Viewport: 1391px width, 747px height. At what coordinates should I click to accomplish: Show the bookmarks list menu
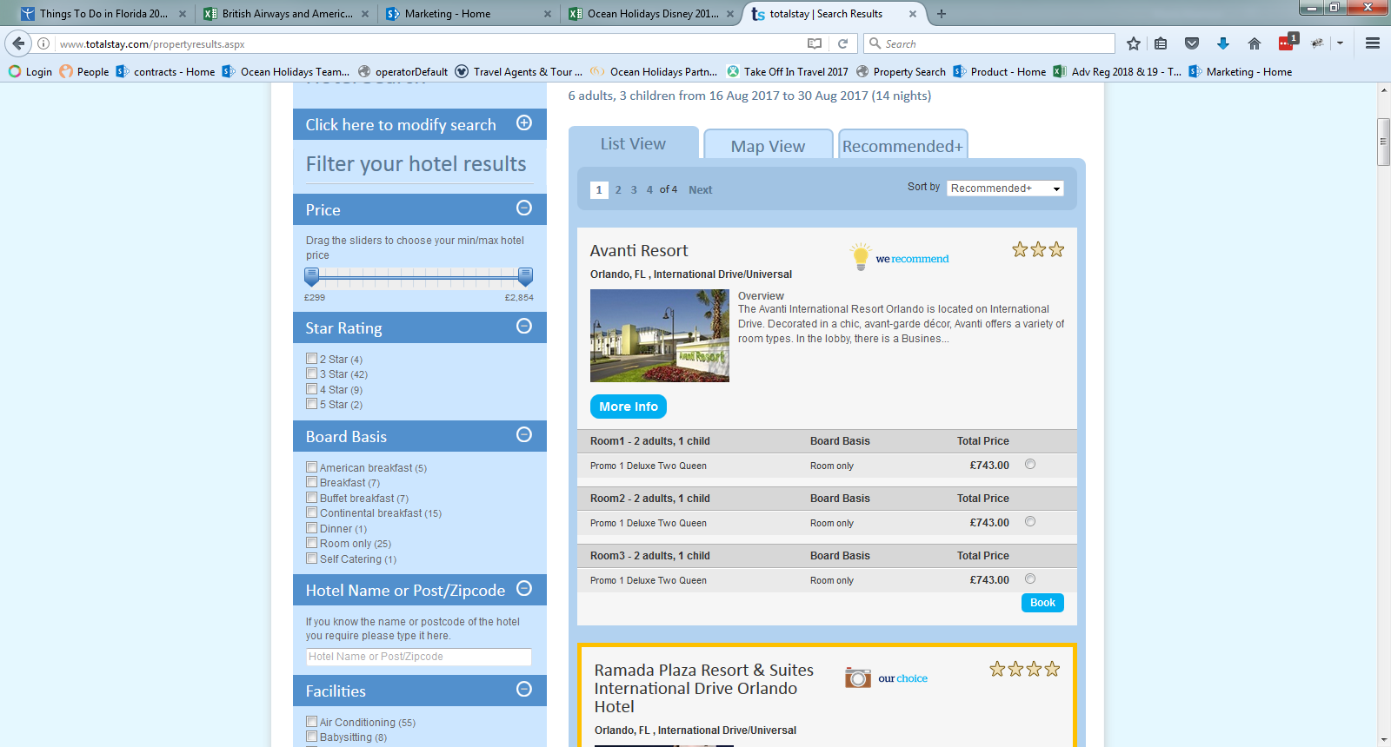click(x=1161, y=43)
